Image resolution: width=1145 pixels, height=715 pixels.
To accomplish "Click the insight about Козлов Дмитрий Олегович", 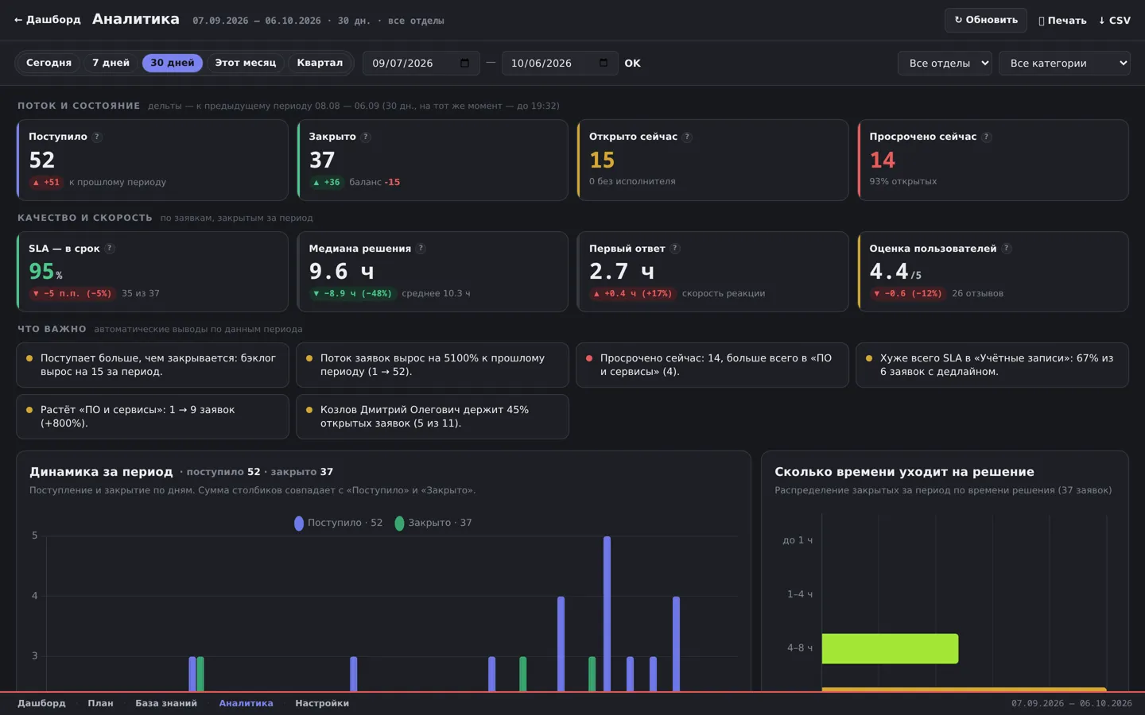I will pyautogui.click(x=433, y=416).
